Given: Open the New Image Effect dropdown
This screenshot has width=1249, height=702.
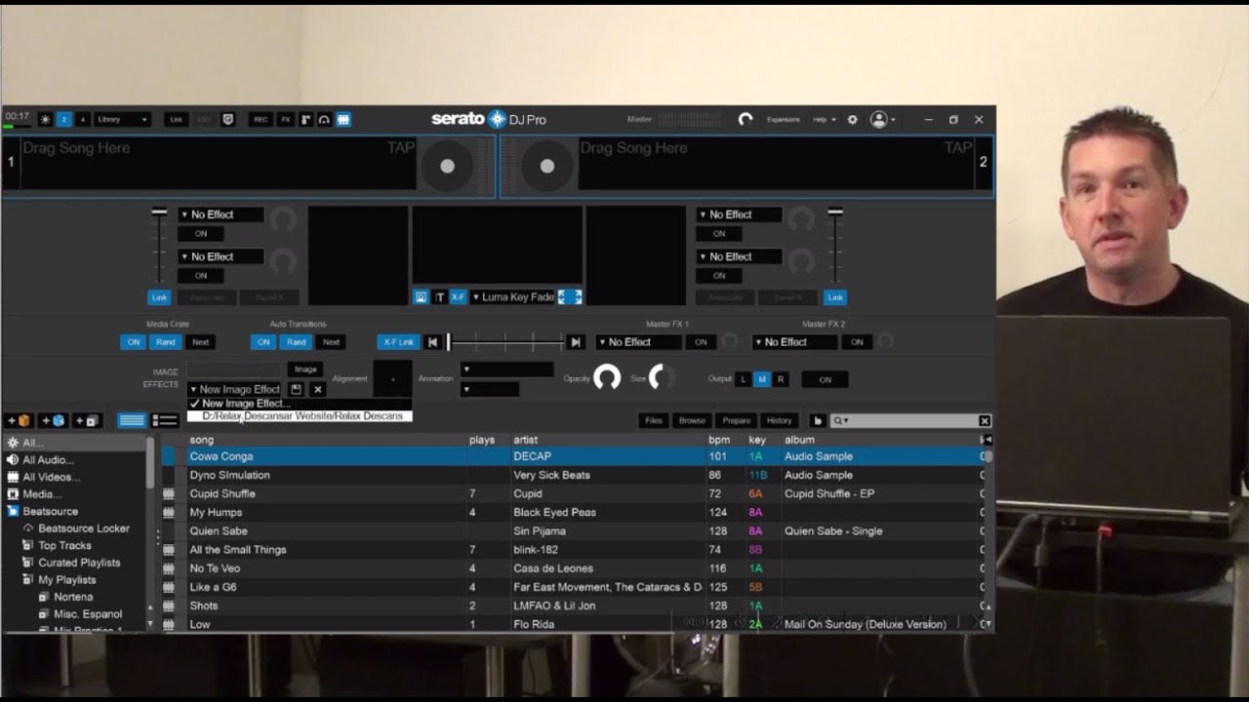Looking at the screenshot, I should click(234, 389).
